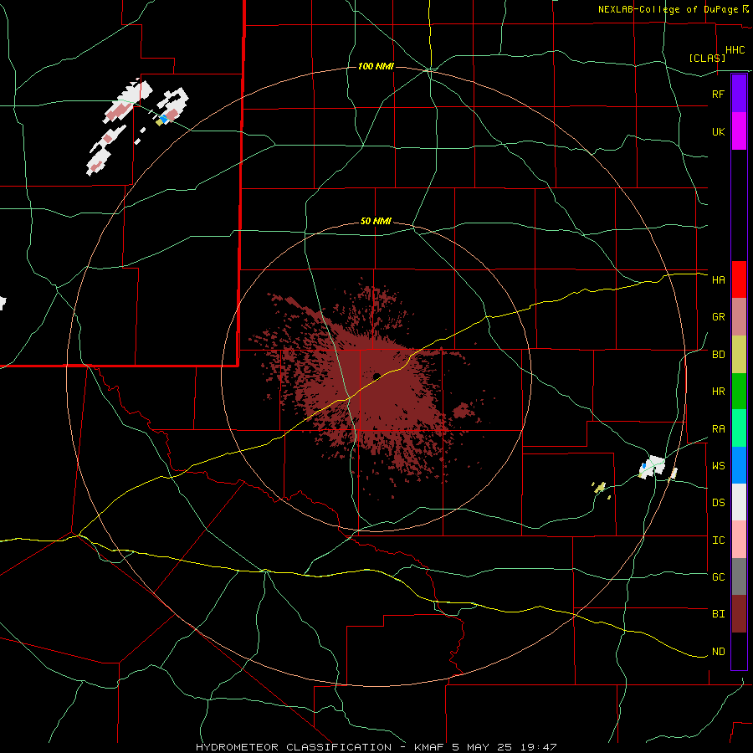Screen dimensions: 753x753
Task: Click the 50 NMI range ring label
Action: click(x=376, y=221)
